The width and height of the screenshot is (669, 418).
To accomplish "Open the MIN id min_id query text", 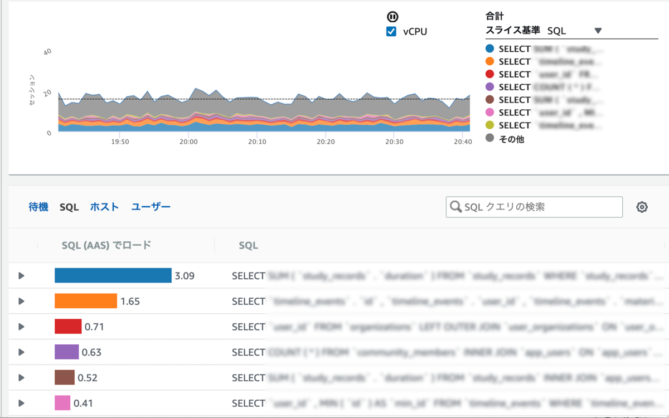I will pos(448,403).
